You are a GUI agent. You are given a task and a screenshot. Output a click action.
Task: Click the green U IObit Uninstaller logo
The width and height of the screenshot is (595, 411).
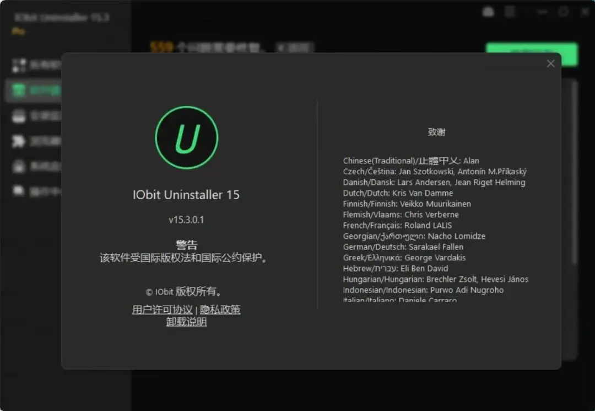click(x=187, y=137)
